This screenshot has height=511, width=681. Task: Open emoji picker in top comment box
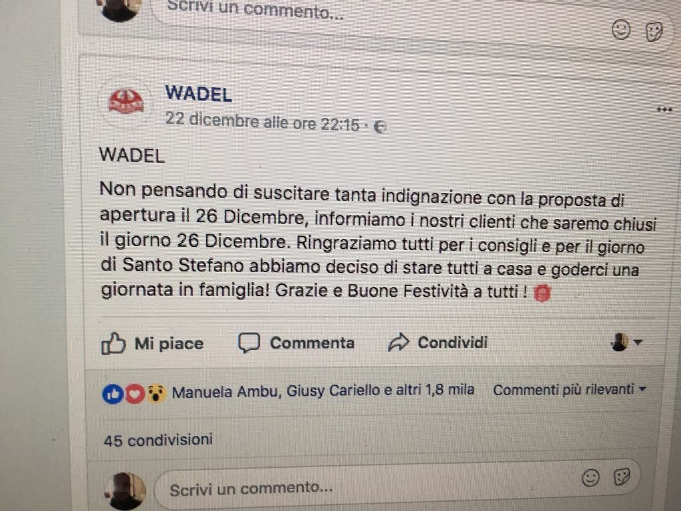[621, 30]
